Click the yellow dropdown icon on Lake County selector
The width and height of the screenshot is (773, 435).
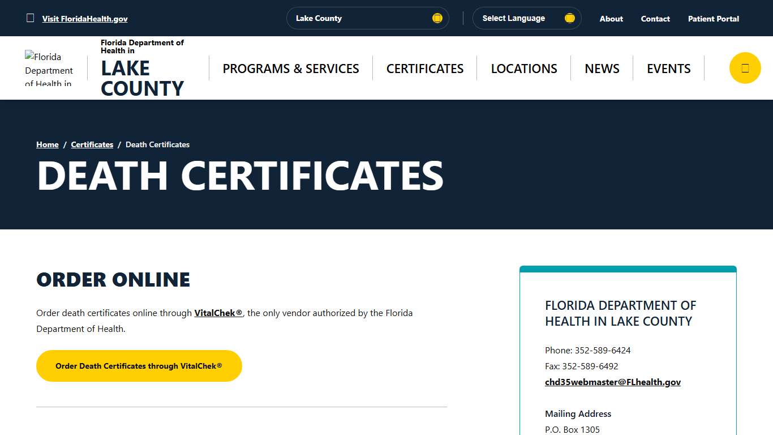tap(437, 18)
